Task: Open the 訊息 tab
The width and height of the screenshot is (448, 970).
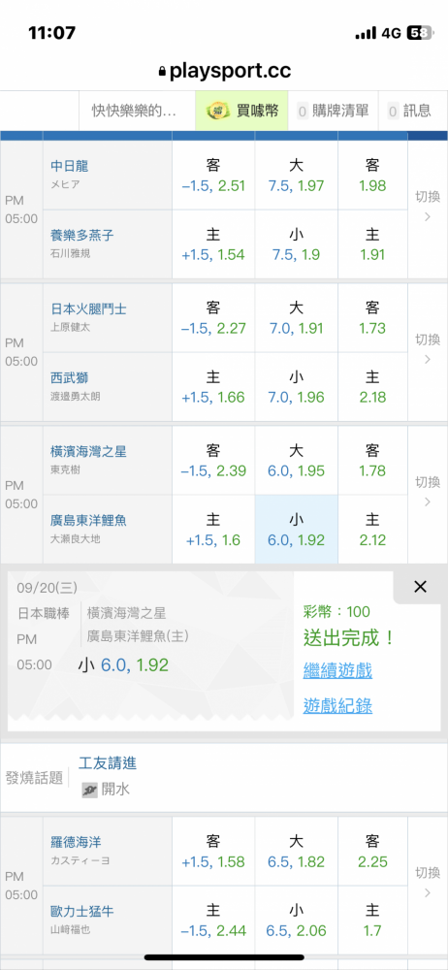Action: point(409,111)
